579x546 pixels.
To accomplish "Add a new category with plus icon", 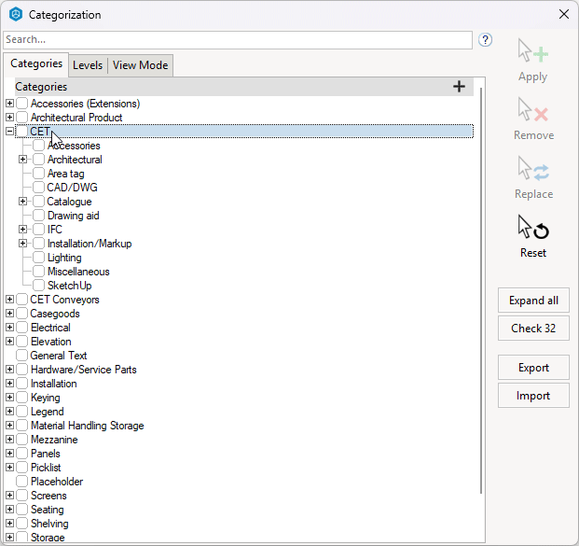I will click(x=459, y=87).
